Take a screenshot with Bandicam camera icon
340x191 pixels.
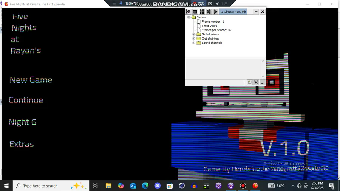tap(210, 3)
